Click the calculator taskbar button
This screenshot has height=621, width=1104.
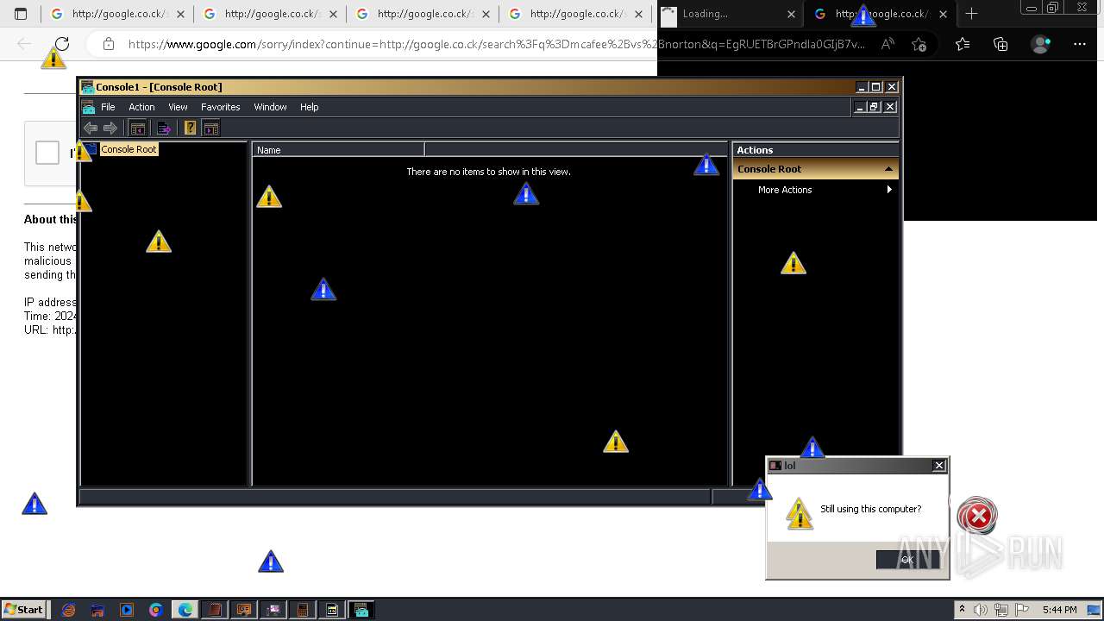303,610
